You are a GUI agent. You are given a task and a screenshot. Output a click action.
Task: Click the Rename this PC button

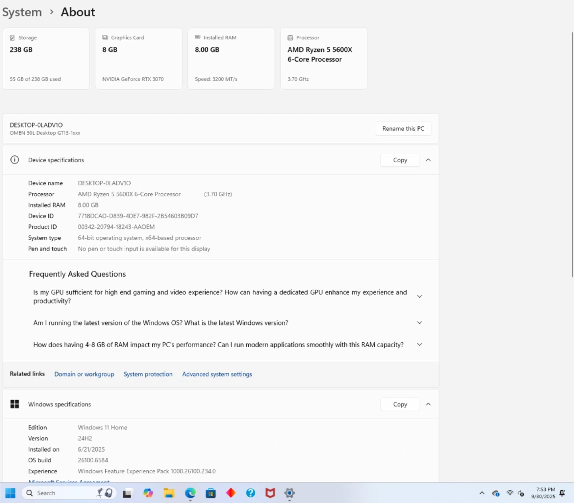click(403, 129)
